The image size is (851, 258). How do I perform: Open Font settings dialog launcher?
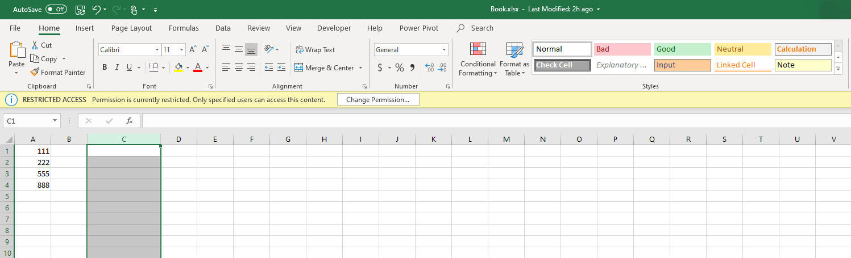211,86
